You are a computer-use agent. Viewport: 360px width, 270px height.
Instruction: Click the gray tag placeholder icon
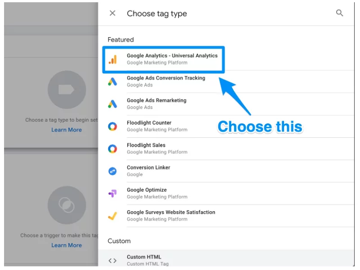[67, 89]
